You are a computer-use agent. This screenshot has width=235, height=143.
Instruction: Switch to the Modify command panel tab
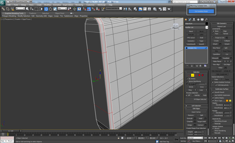coord(190,20)
